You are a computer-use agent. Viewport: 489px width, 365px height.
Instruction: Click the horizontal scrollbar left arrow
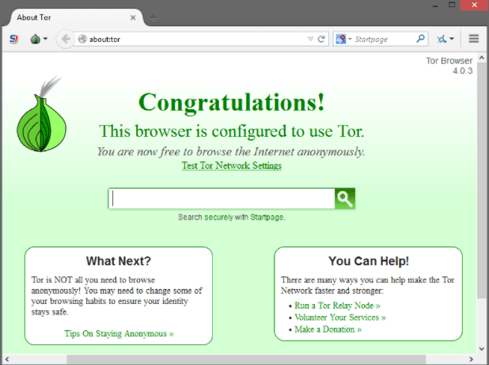(x=7, y=359)
